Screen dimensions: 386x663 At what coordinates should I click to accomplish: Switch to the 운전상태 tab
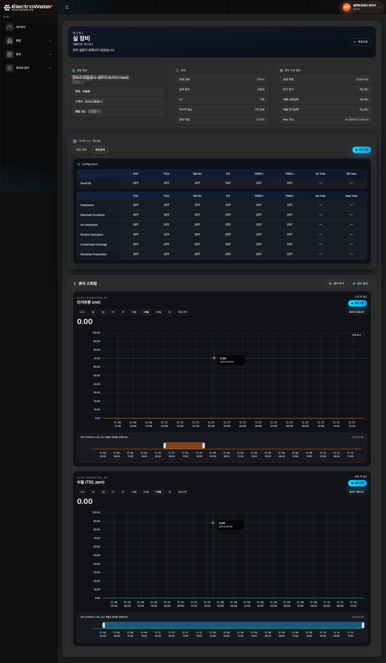point(100,150)
